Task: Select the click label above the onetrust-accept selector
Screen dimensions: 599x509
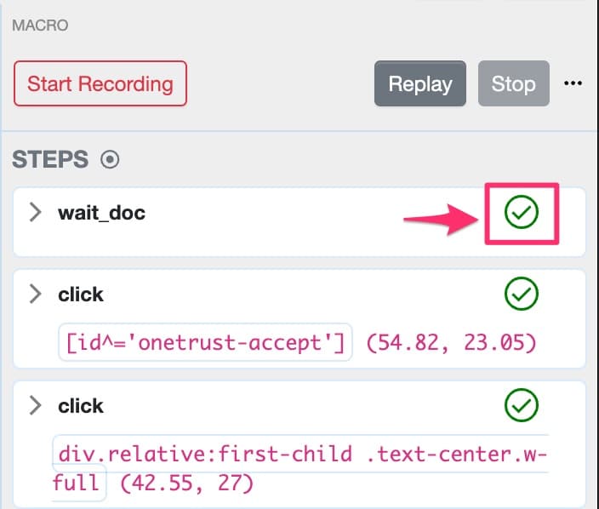Action: (x=81, y=295)
